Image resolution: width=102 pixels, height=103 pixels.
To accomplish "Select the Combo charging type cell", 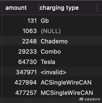I will pyautogui.click(x=51, y=51).
